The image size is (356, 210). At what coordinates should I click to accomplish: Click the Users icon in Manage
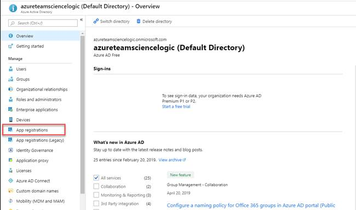click(x=10, y=69)
